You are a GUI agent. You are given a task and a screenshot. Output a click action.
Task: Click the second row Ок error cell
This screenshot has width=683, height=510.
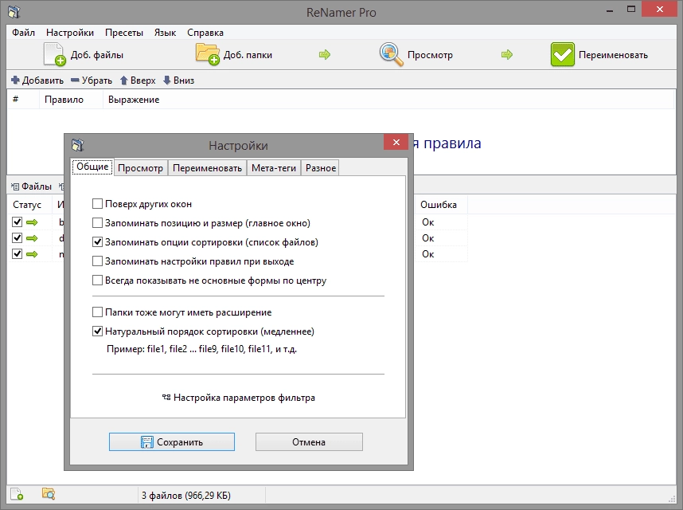(x=427, y=238)
